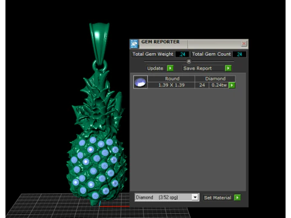The height and width of the screenshot is (218, 291).
Task: Click the Gem Reporter logo icon
Action: 134,44
